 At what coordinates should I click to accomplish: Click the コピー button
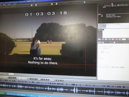100,42
